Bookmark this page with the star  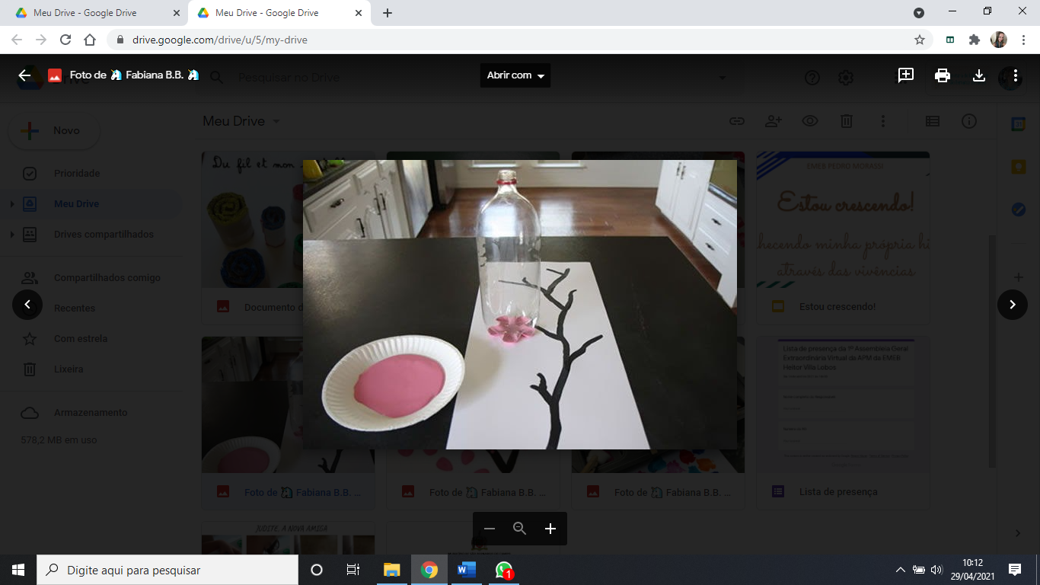point(920,40)
